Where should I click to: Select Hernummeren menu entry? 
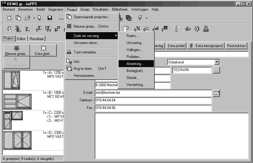click(x=92, y=76)
